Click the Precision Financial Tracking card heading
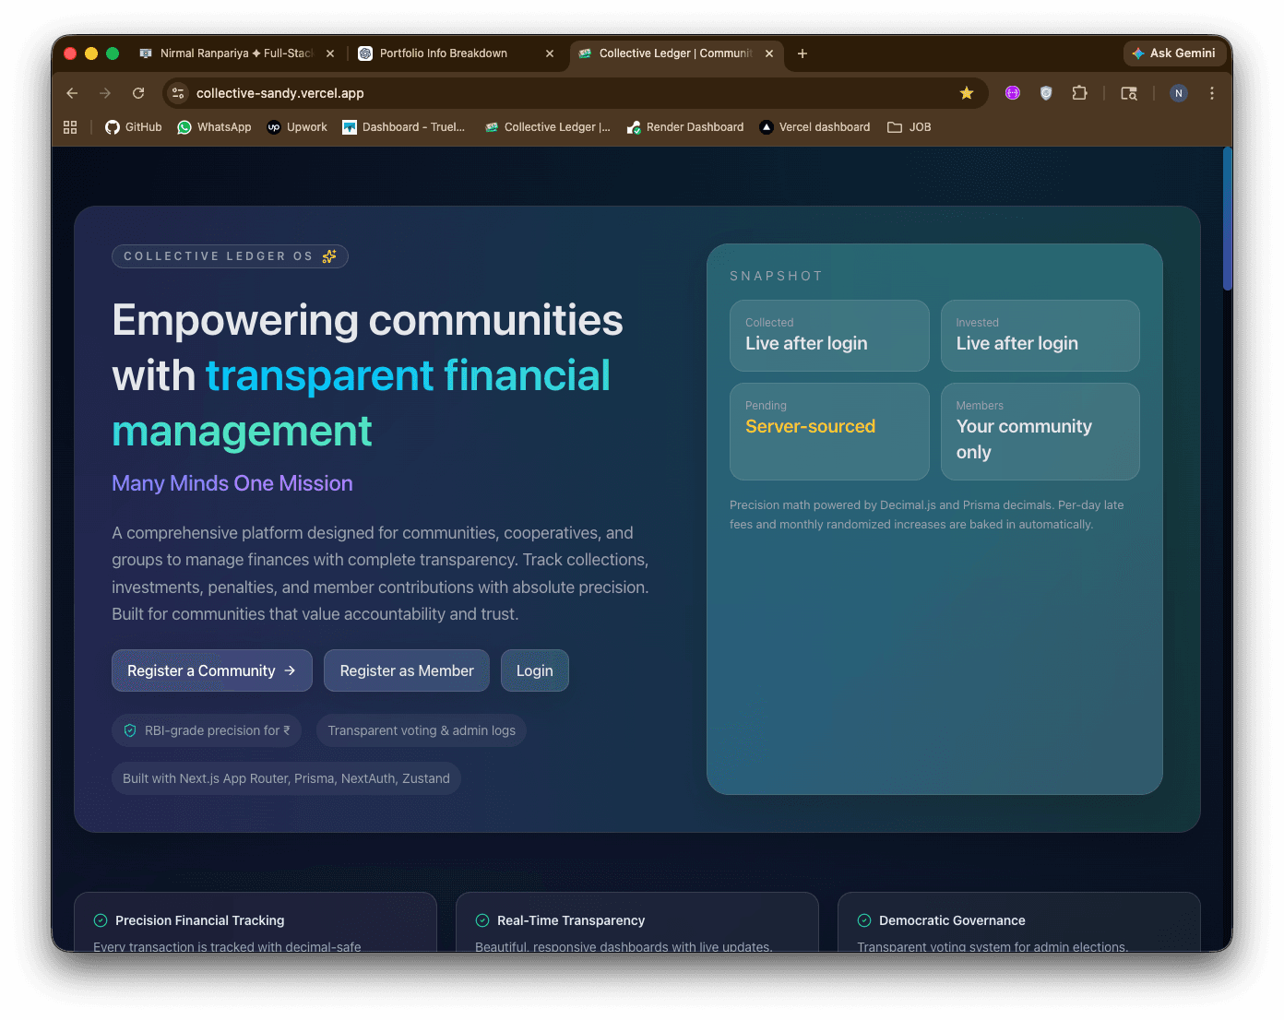 (x=200, y=920)
